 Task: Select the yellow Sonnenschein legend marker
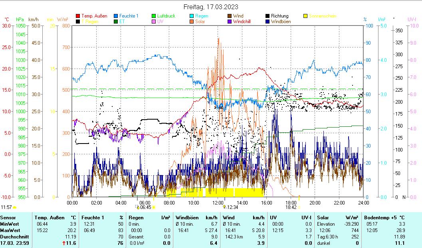click(306, 16)
